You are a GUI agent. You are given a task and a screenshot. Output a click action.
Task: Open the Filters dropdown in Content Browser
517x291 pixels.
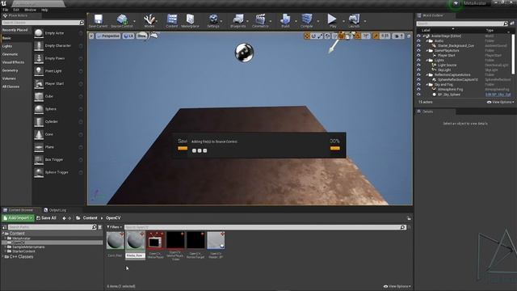coord(115,227)
